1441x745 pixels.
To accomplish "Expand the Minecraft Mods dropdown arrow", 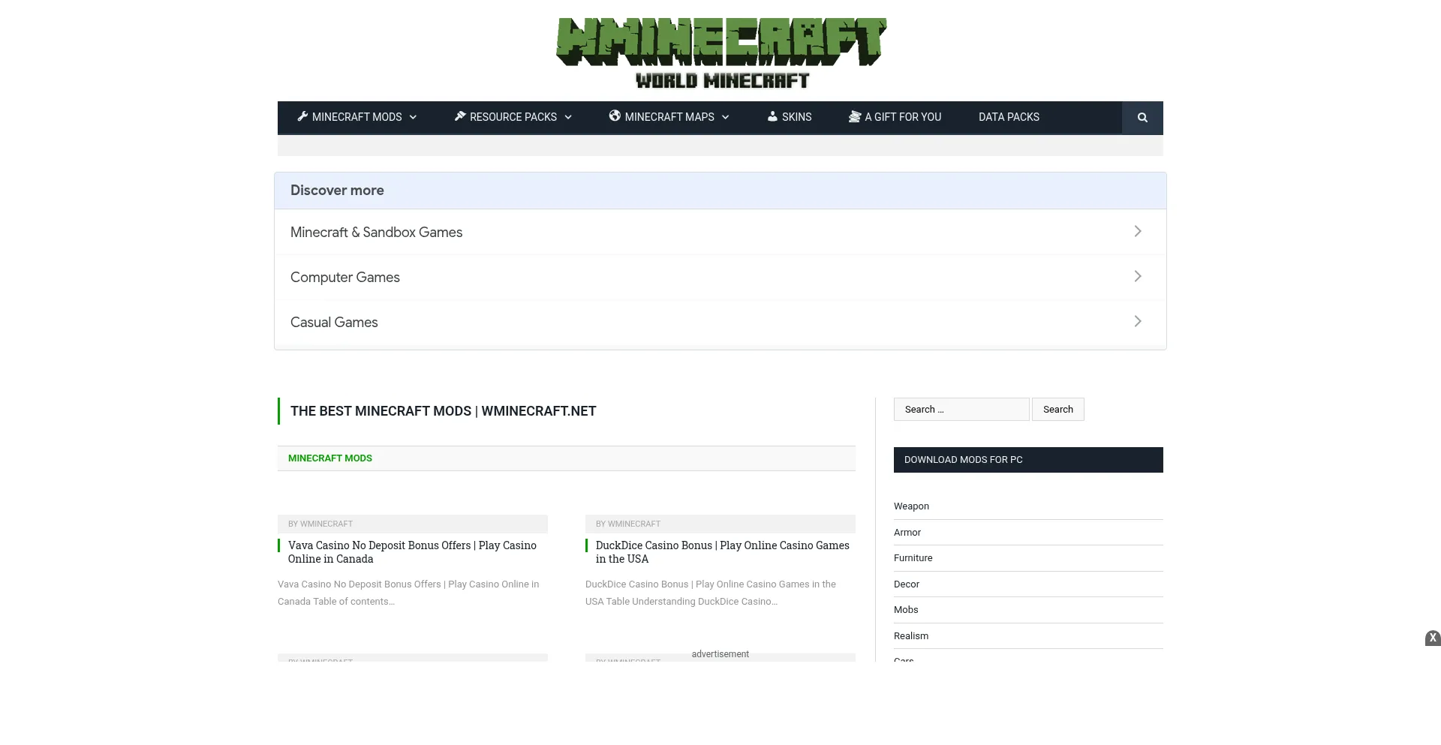I will (x=413, y=117).
